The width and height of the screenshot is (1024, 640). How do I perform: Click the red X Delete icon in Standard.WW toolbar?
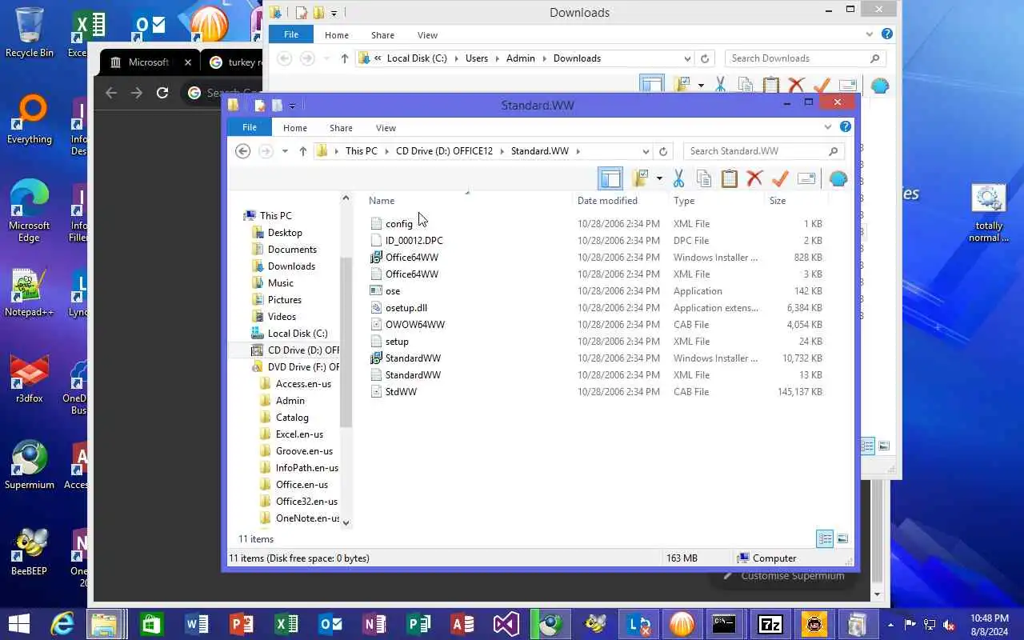tap(754, 178)
